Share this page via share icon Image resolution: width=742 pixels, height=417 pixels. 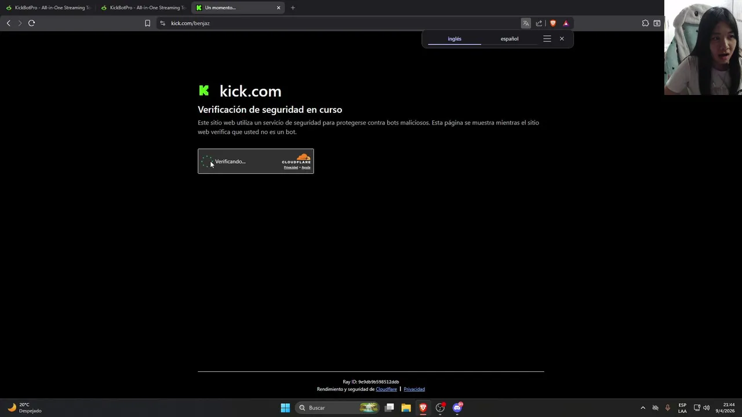(x=539, y=23)
